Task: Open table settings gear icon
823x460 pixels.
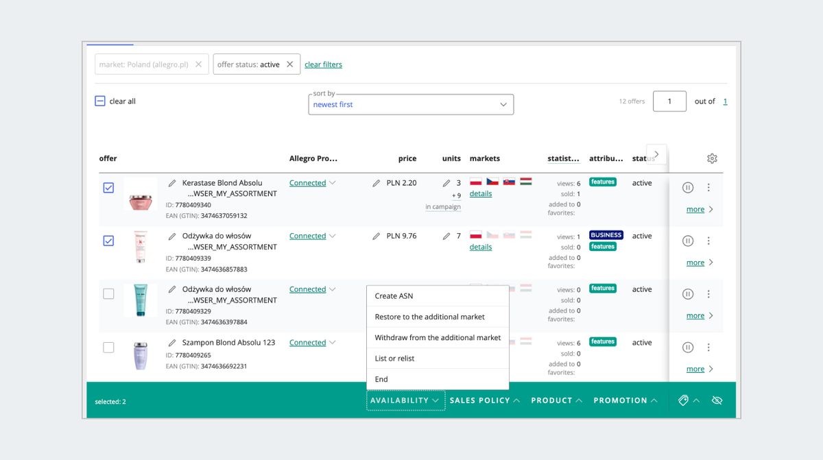Action: [712, 158]
